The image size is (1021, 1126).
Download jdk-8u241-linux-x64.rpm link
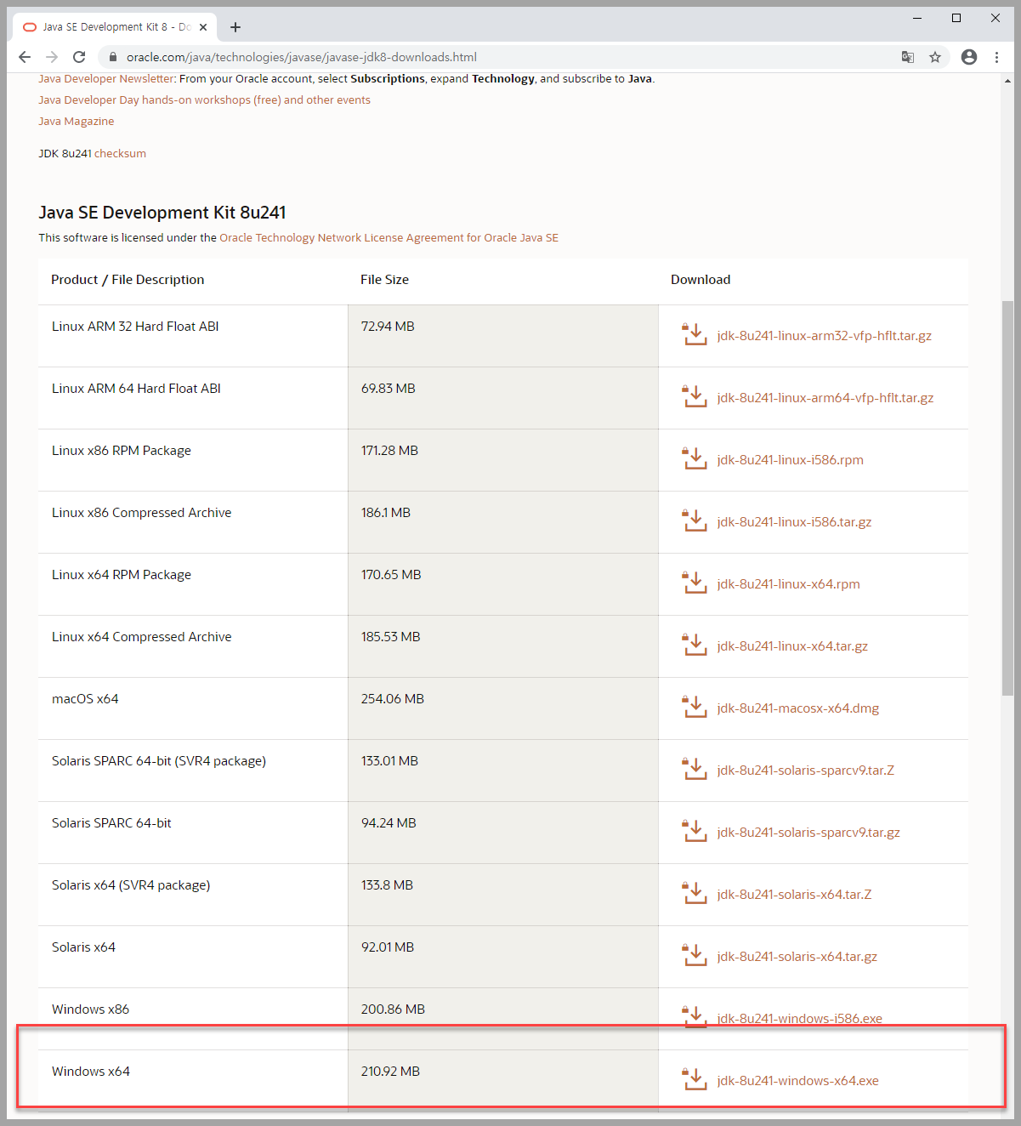tap(788, 583)
